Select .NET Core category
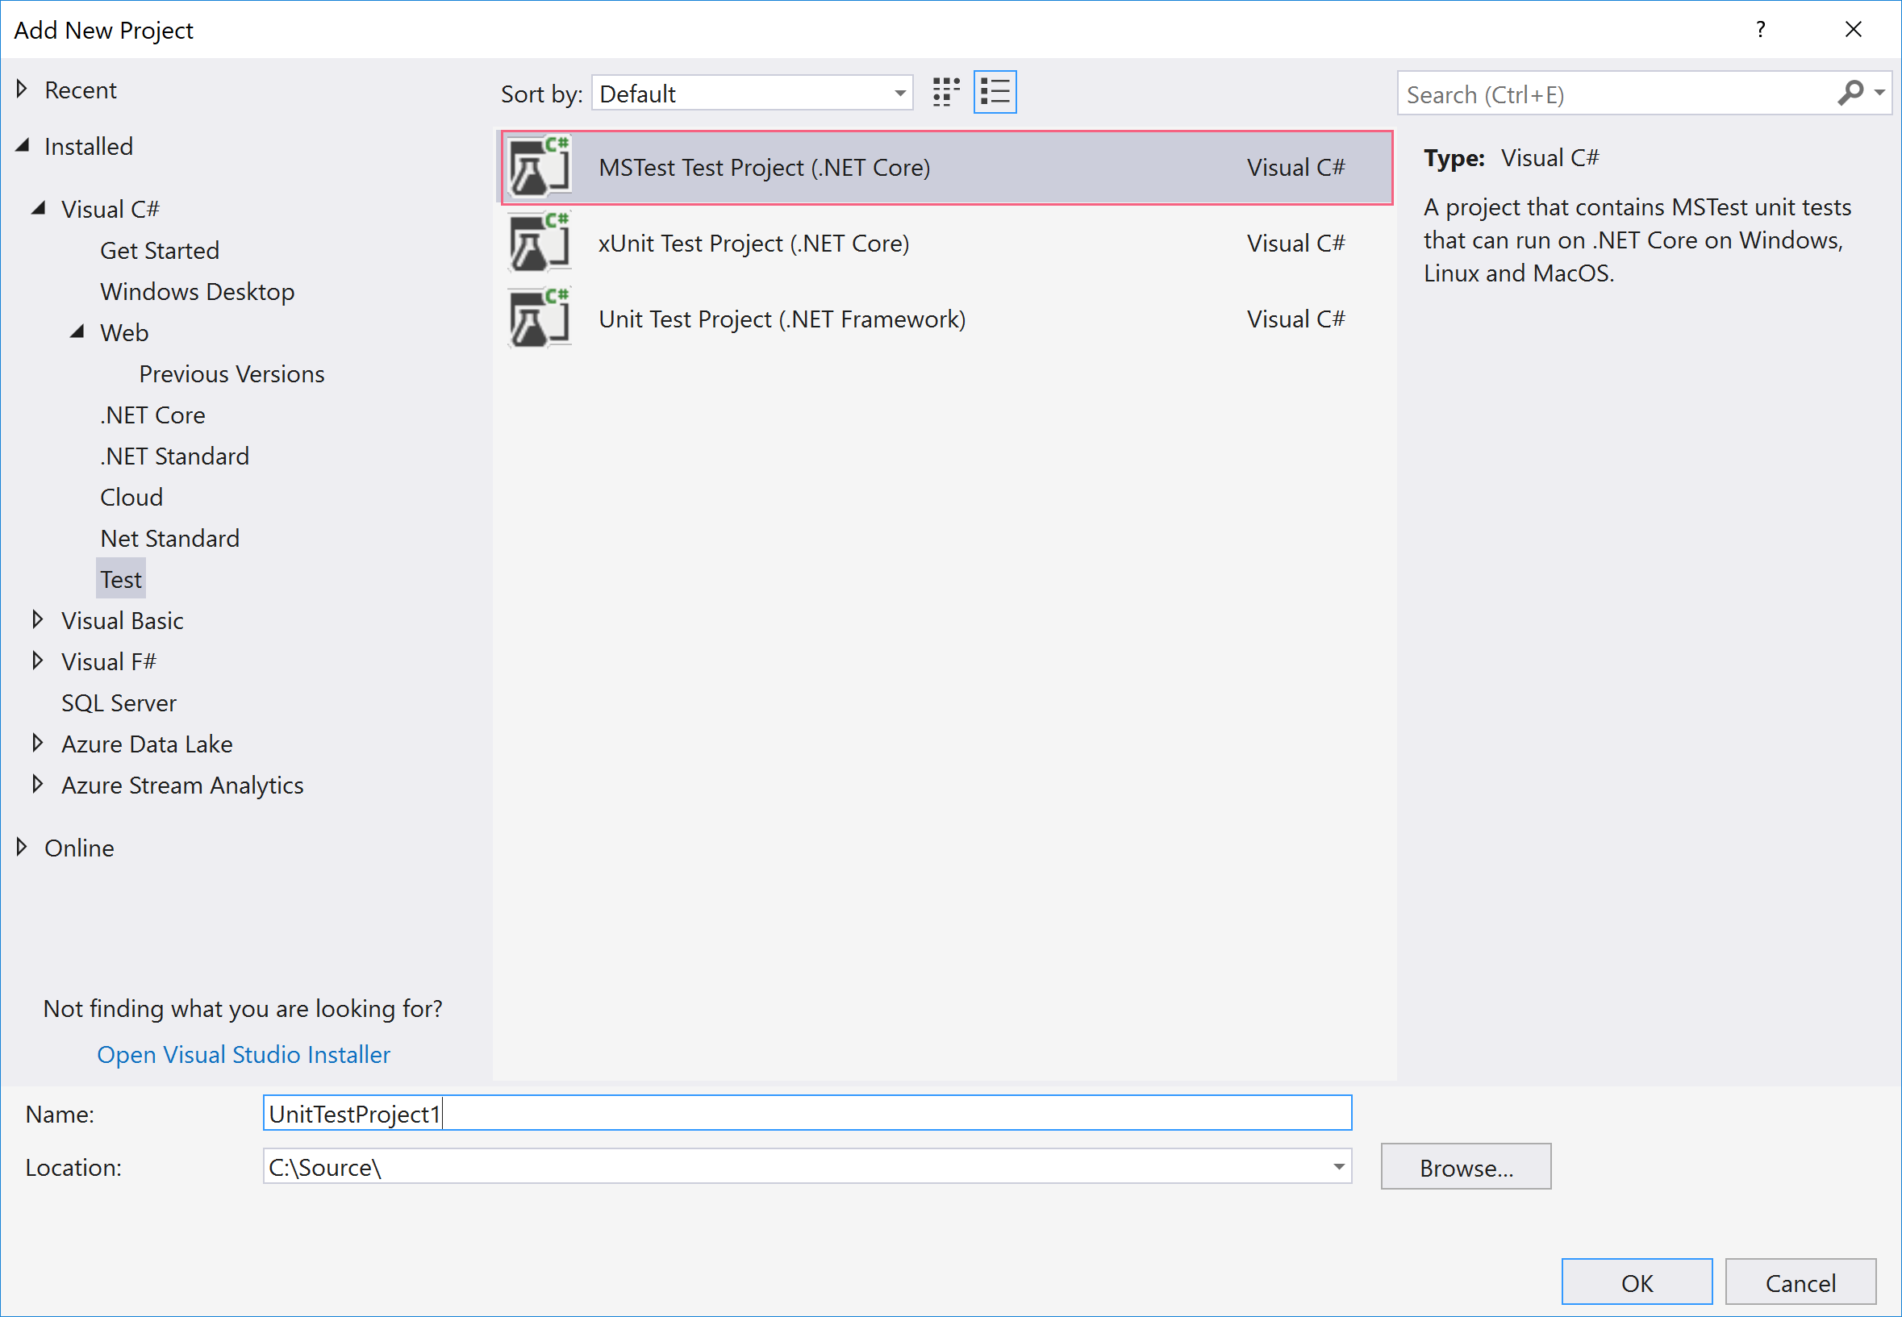The height and width of the screenshot is (1317, 1902). click(x=152, y=415)
